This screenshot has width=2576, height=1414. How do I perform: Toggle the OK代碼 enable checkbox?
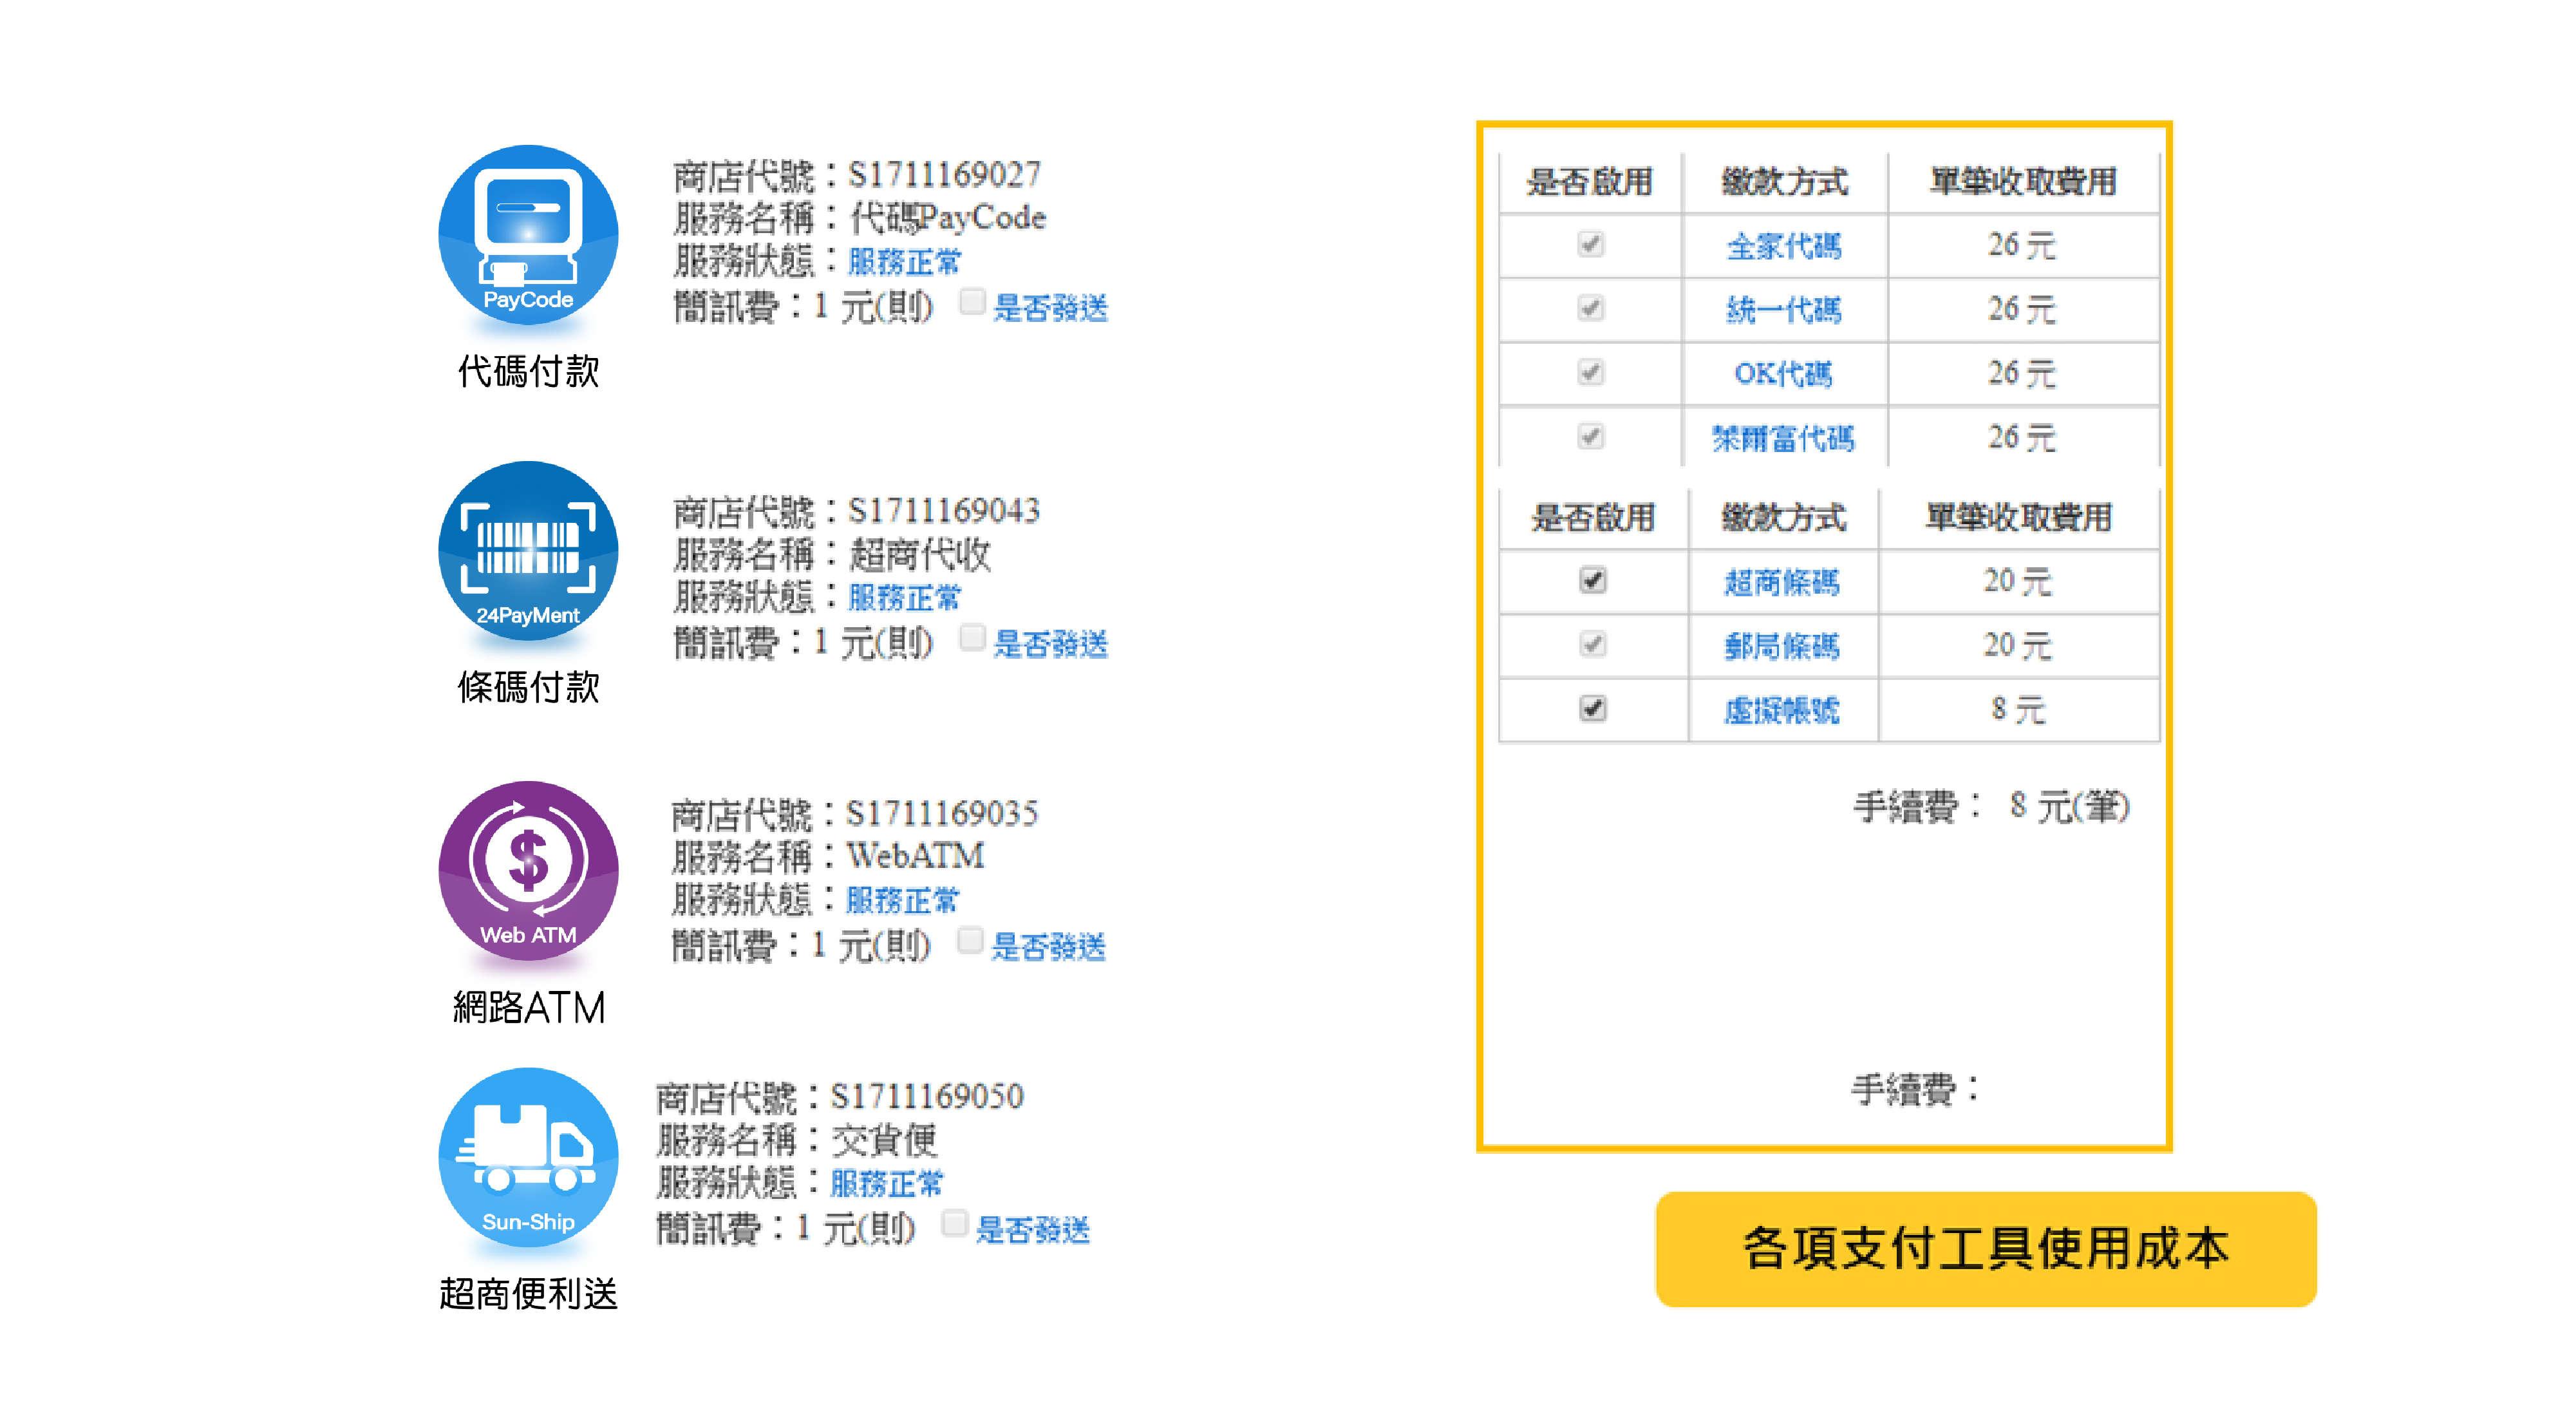1590,372
